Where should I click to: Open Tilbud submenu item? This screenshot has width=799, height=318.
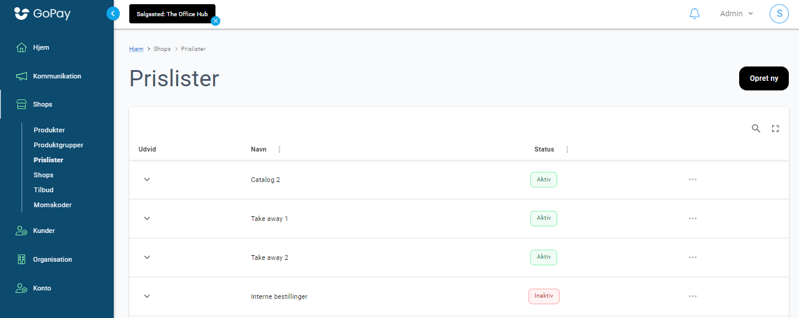tap(44, 190)
